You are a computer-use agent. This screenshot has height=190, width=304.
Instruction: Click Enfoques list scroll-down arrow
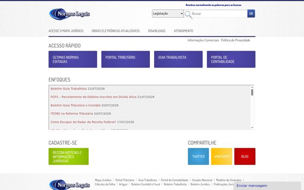pos(252,128)
